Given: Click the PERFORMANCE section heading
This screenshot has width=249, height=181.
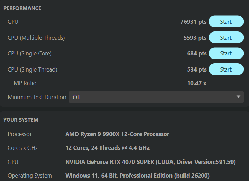Looking at the screenshot, I should click(22, 8).
